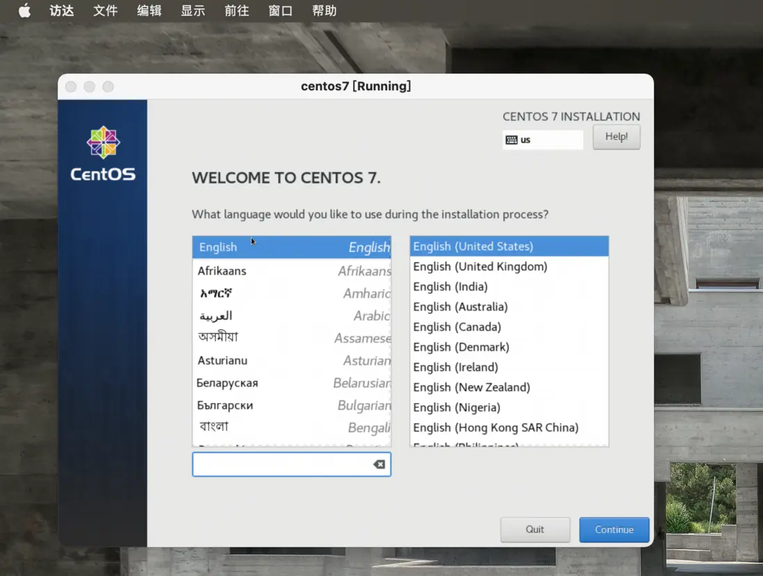Open the 前往 menu

pos(237,10)
